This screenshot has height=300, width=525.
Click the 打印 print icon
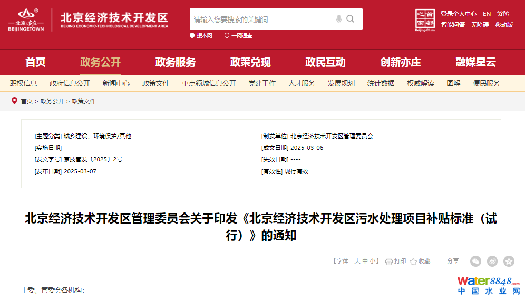pyautogui.click(x=389, y=262)
